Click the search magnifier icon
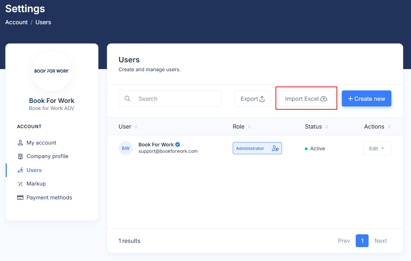This screenshot has width=411, height=261. [127, 99]
